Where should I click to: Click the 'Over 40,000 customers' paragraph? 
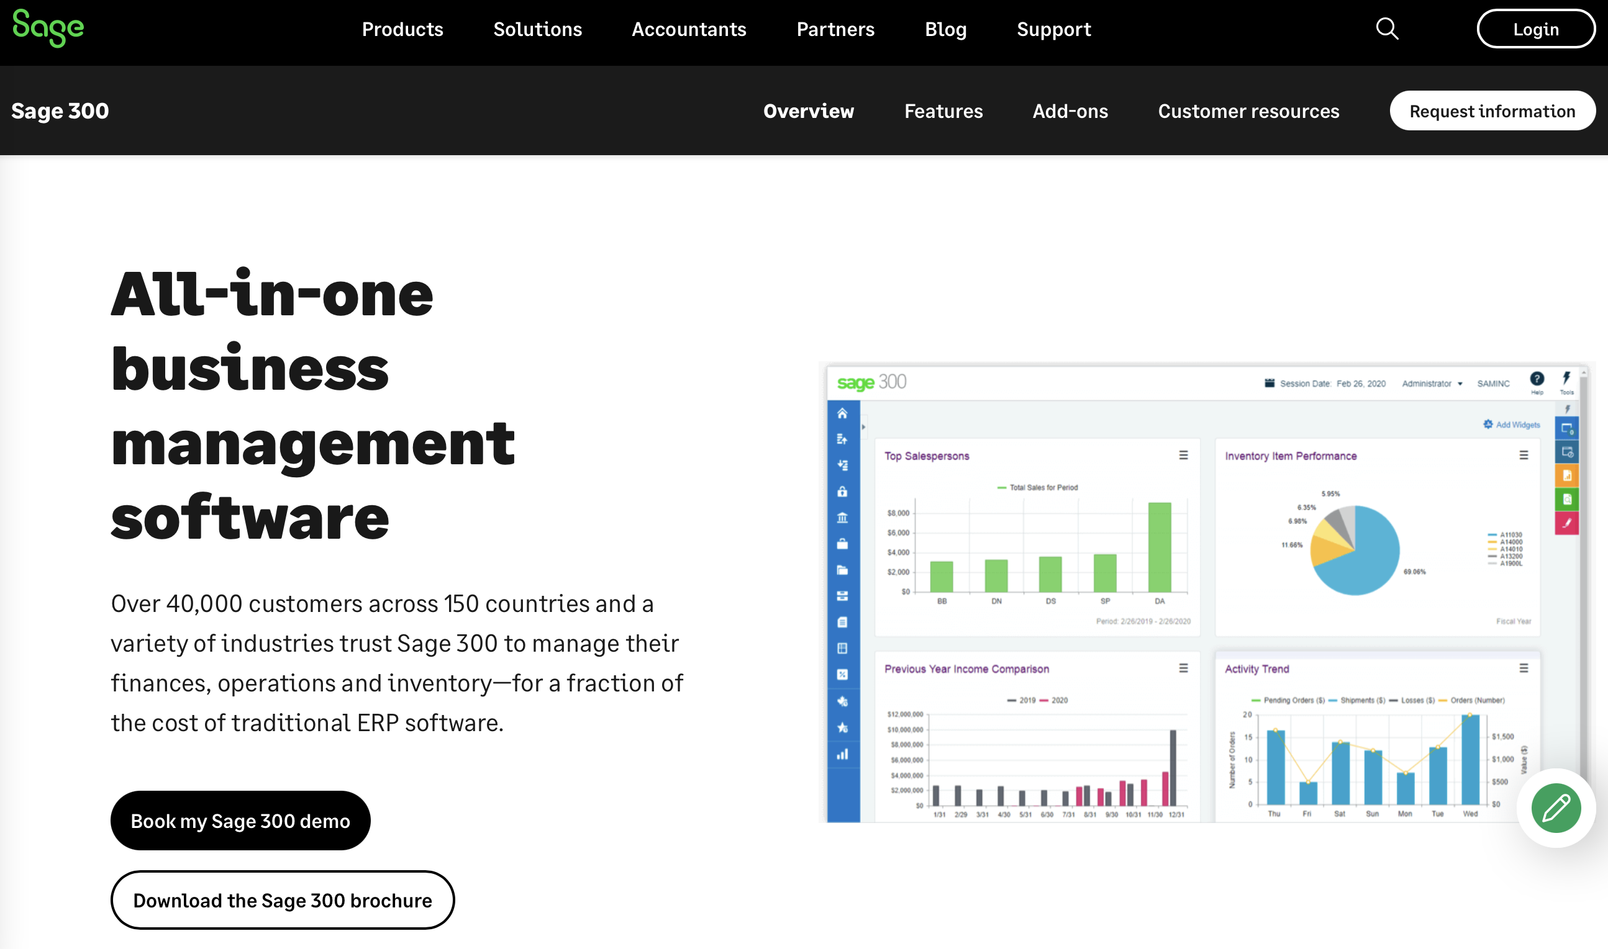tap(397, 663)
